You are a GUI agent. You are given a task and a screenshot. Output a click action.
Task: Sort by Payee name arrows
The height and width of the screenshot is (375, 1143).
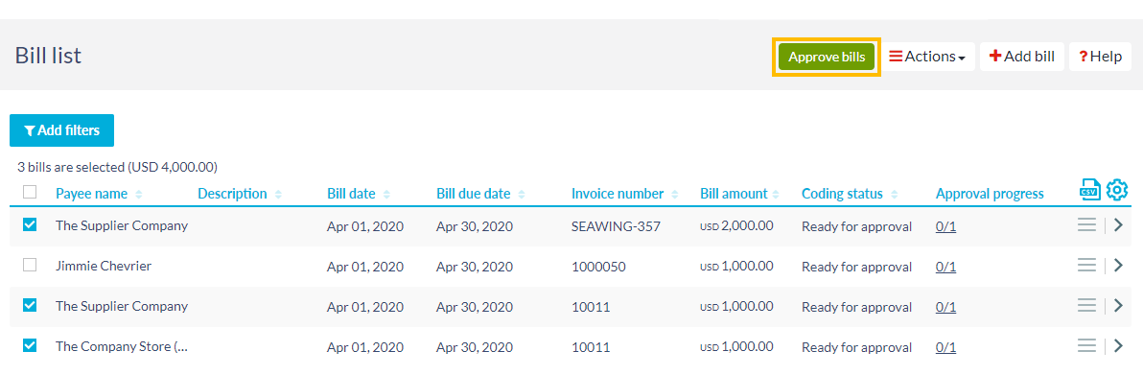point(138,195)
